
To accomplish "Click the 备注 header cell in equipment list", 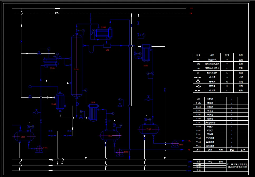I will click(x=243, y=150).
